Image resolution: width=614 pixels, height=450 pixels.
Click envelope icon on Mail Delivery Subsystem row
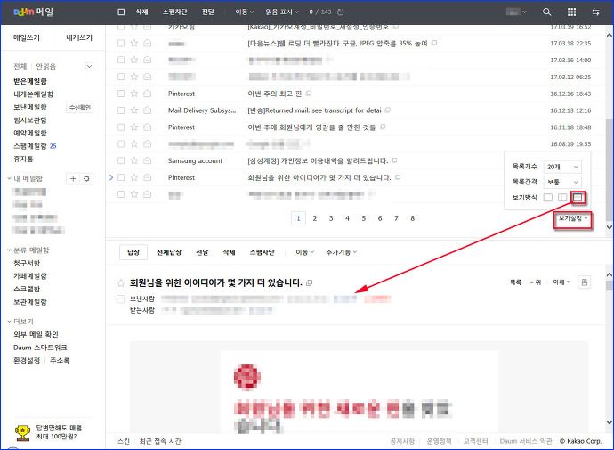[147, 110]
